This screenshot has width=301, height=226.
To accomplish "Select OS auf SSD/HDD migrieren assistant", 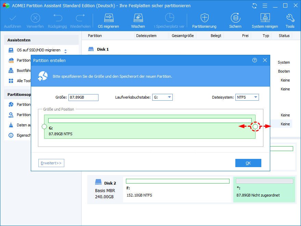I will tap(38, 50).
